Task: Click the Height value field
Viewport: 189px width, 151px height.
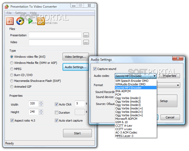Action: pos(34,112)
